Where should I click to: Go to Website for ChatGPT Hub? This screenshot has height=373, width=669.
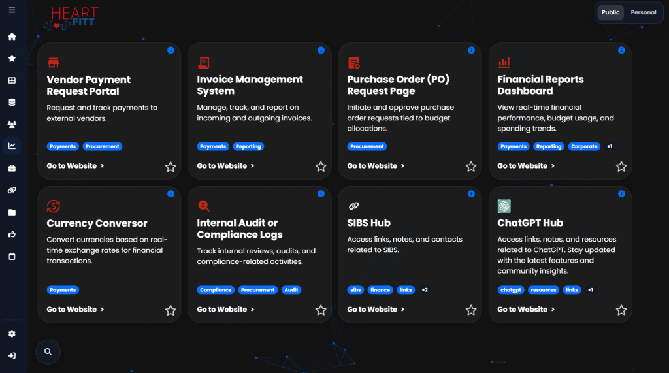(x=526, y=310)
